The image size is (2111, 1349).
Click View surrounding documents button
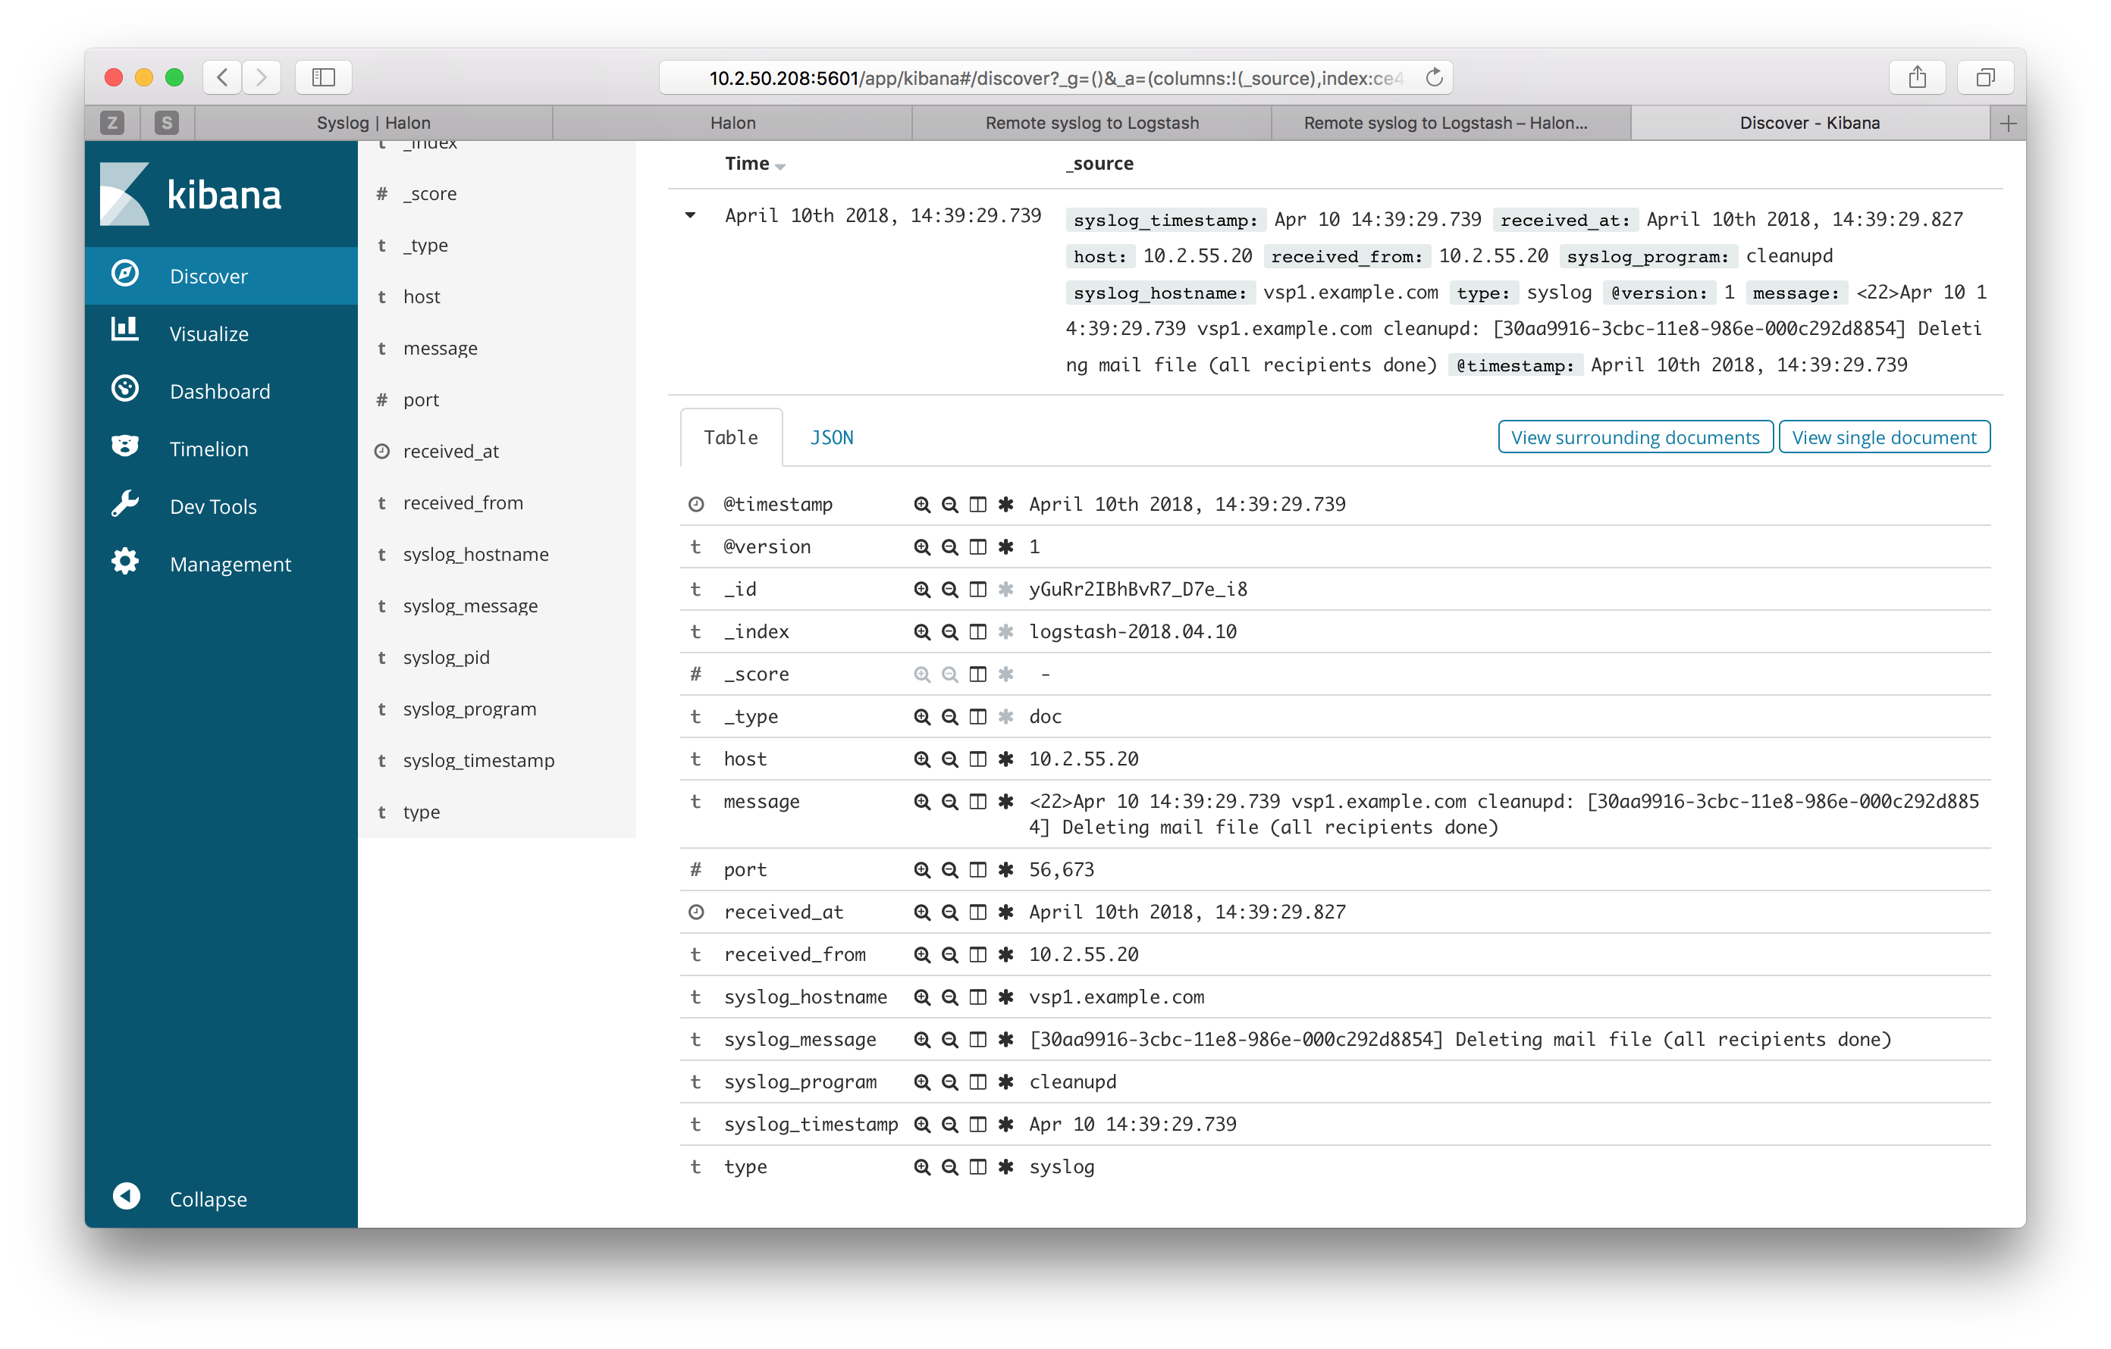[x=1634, y=437]
